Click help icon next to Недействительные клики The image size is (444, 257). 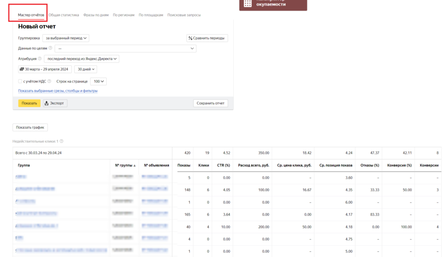click(62, 141)
